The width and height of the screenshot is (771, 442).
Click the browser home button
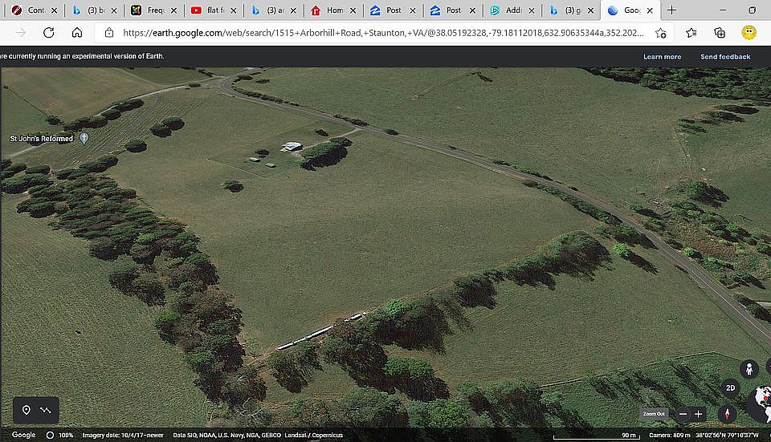pyautogui.click(x=77, y=33)
